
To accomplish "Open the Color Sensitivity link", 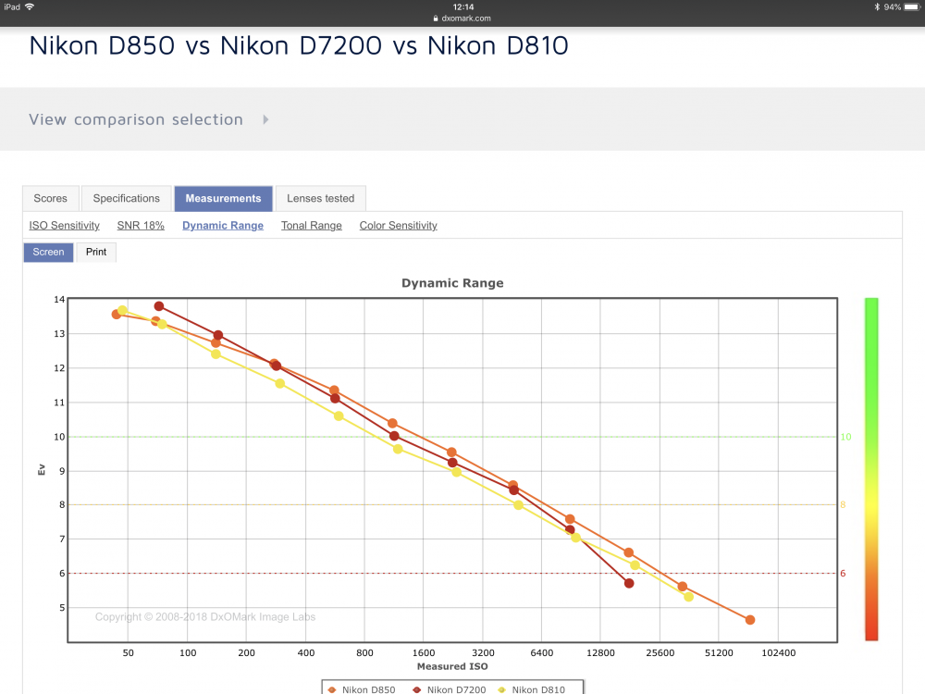I will [x=398, y=226].
